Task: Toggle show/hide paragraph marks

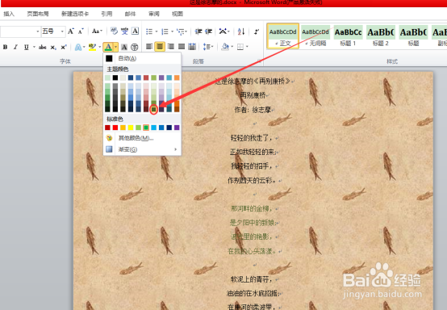Action: (x=257, y=31)
